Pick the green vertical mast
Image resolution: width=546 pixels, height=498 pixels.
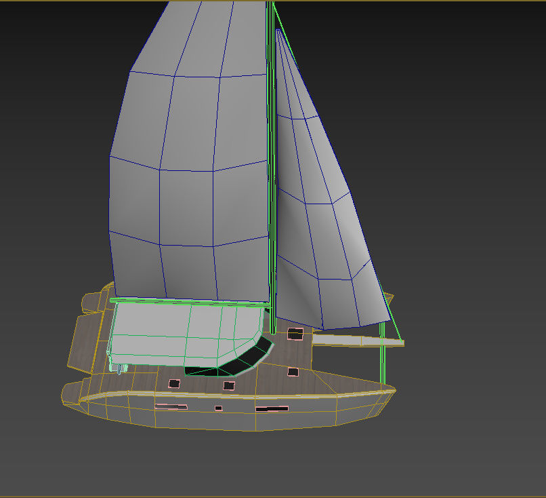click(x=272, y=168)
